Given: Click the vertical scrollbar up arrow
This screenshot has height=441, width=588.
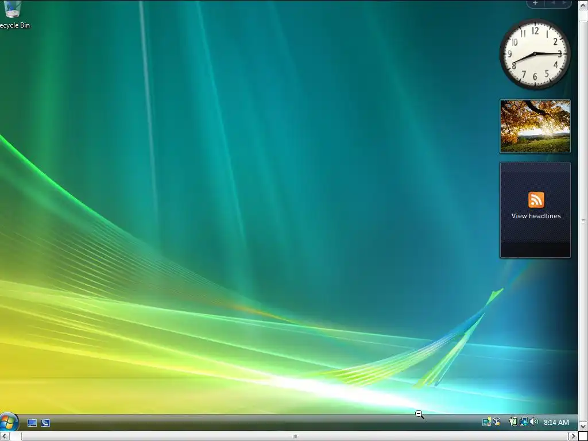Looking at the screenshot, I should pos(583,5).
